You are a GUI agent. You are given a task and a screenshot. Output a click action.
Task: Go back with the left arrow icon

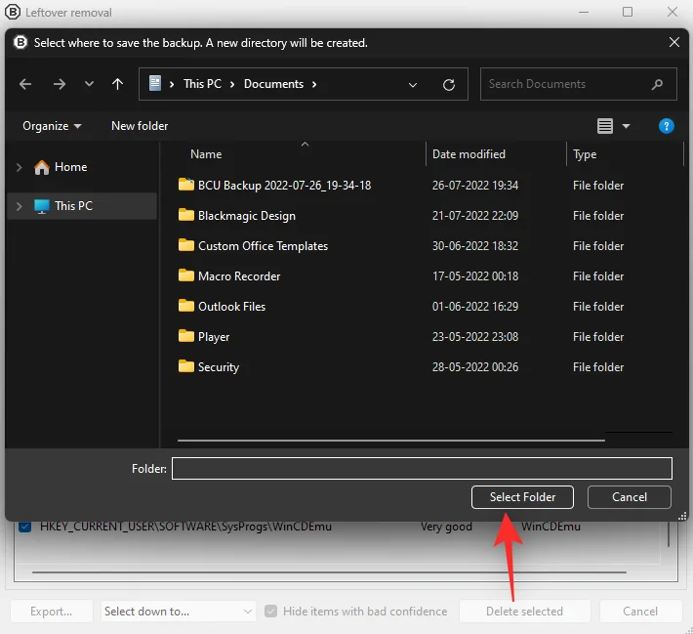(x=25, y=84)
